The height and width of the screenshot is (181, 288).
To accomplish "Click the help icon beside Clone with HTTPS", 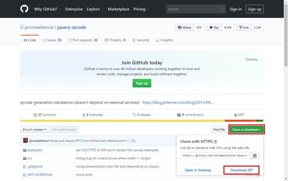I will click(x=215, y=142).
